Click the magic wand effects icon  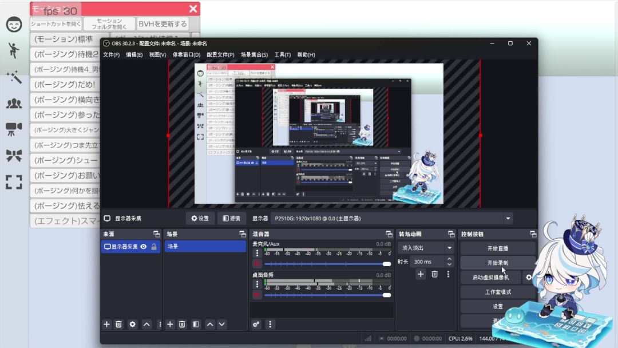(14, 77)
